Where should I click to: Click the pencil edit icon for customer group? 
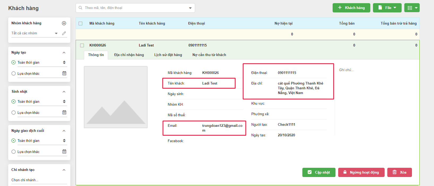[64, 33]
